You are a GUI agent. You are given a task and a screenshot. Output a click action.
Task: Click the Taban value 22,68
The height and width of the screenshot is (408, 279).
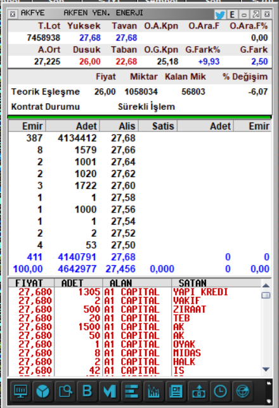click(x=126, y=62)
